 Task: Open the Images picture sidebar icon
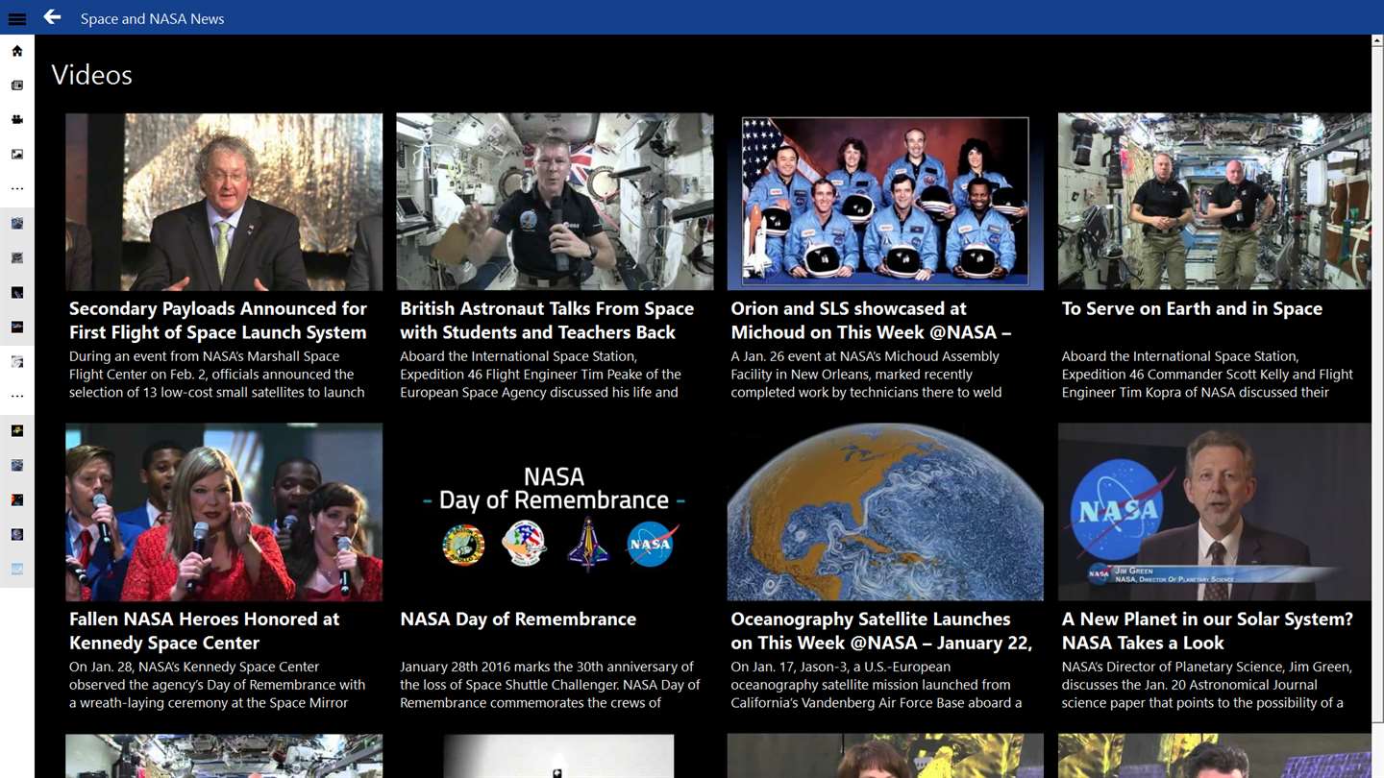(17, 155)
